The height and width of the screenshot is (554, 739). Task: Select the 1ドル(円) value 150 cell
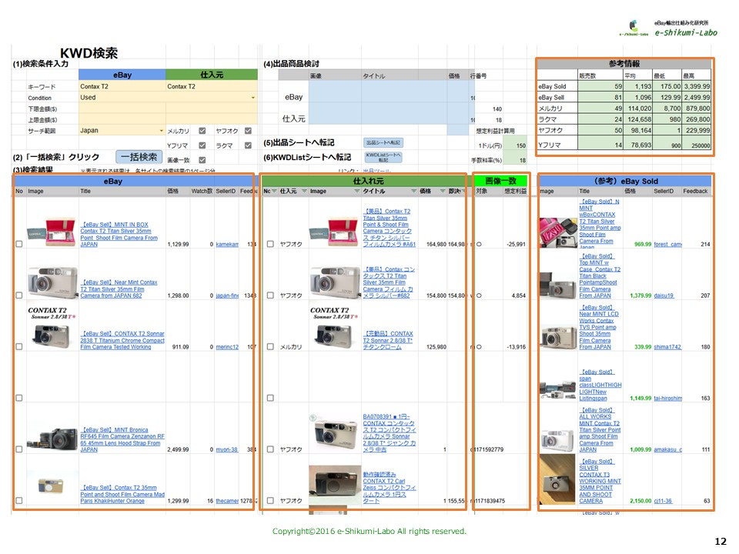515,145
